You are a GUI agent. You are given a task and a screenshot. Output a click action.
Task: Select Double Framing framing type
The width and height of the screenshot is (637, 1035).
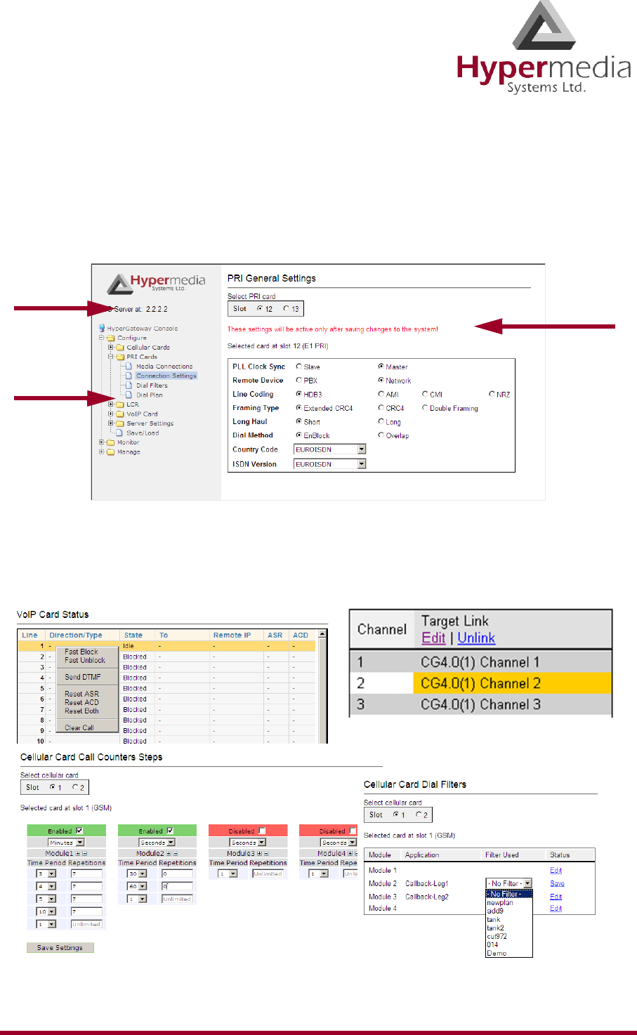425,408
